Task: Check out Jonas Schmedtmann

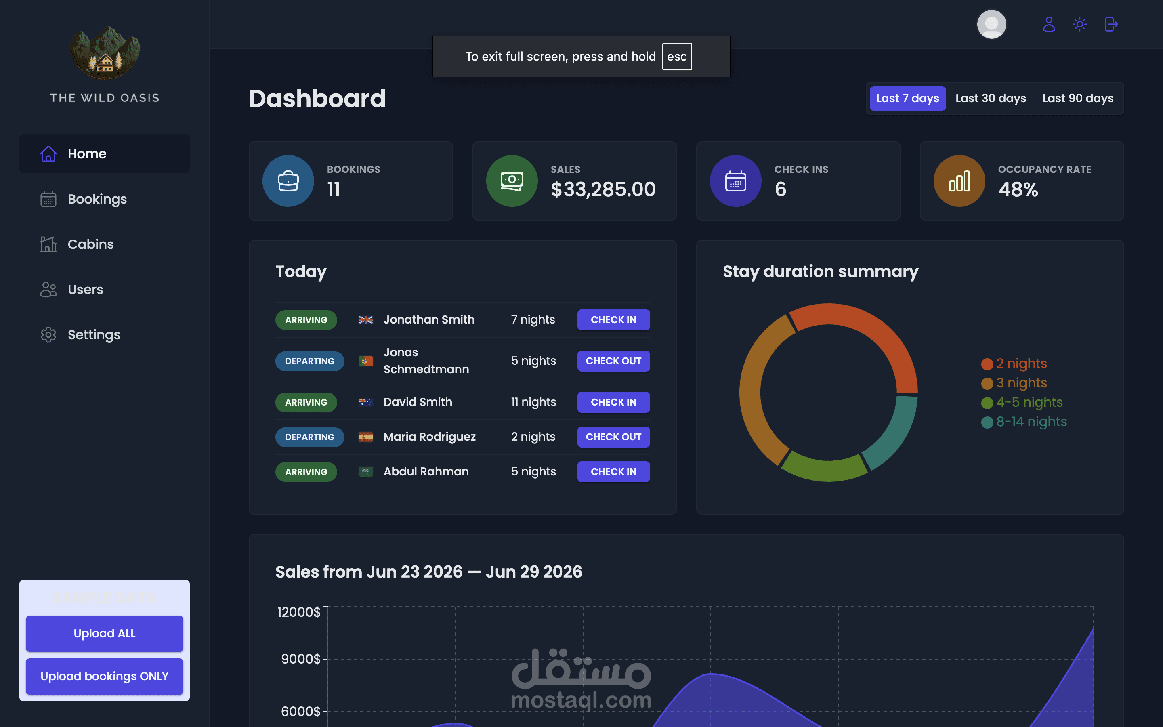Action: click(x=613, y=361)
